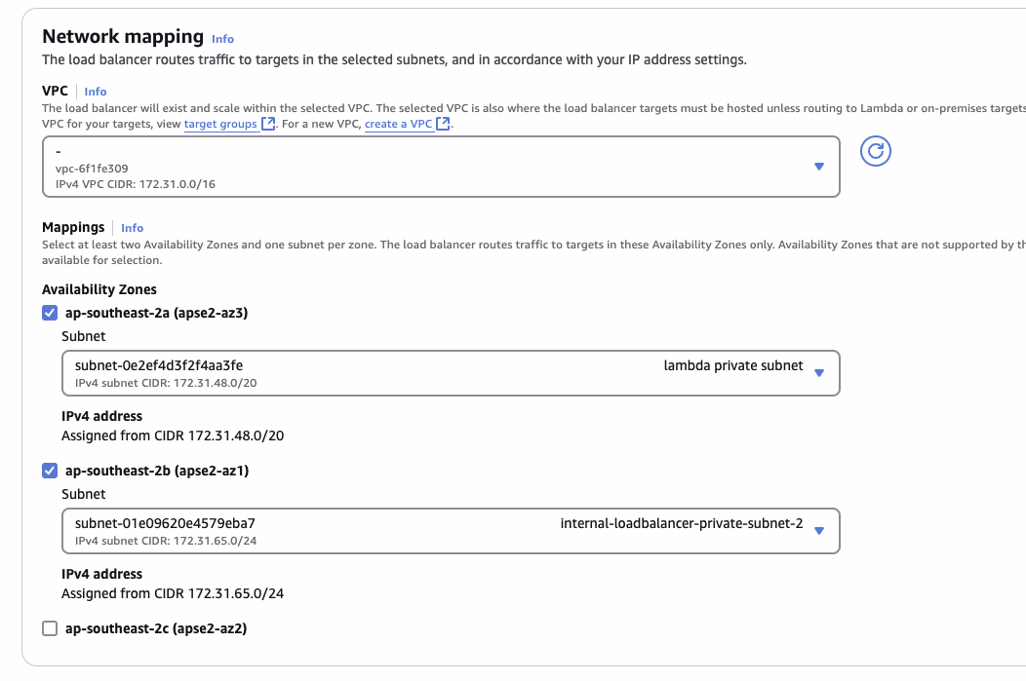This screenshot has width=1026, height=681.
Task: Click subnet-01e09620e4579eba7 subnet selector
Action: [451, 531]
